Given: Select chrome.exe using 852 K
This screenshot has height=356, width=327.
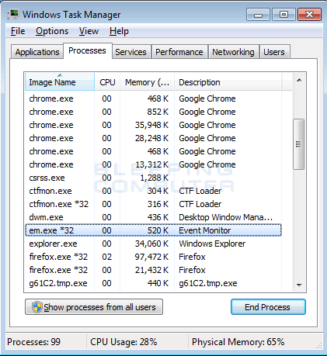Looking at the screenshot, I should point(153,112).
